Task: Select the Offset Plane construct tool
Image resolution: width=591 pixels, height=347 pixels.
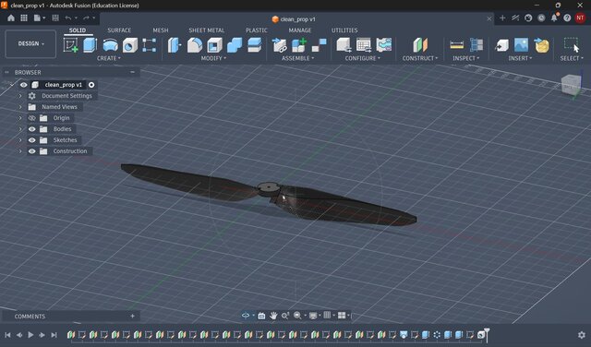Action: (x=420, y=45)
